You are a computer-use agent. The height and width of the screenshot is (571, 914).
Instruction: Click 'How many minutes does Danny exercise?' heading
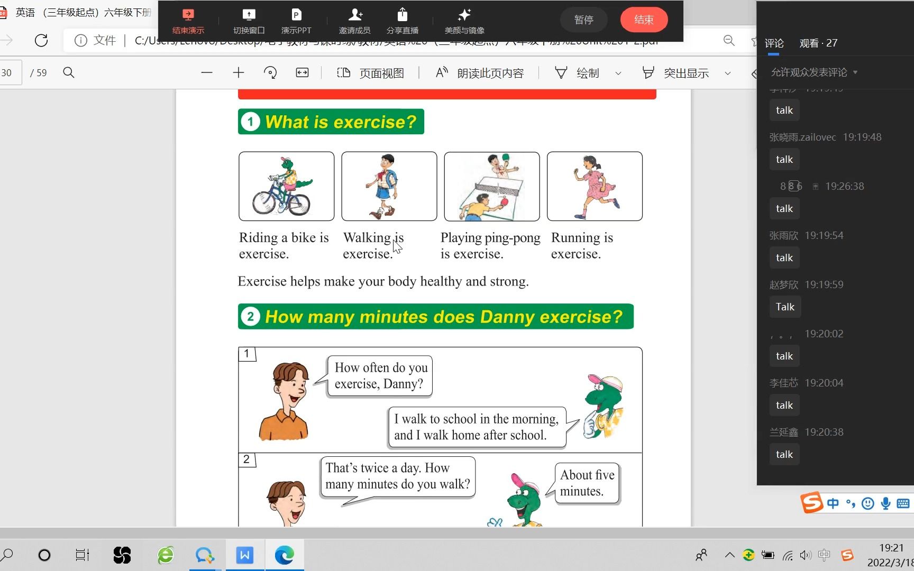436,316
